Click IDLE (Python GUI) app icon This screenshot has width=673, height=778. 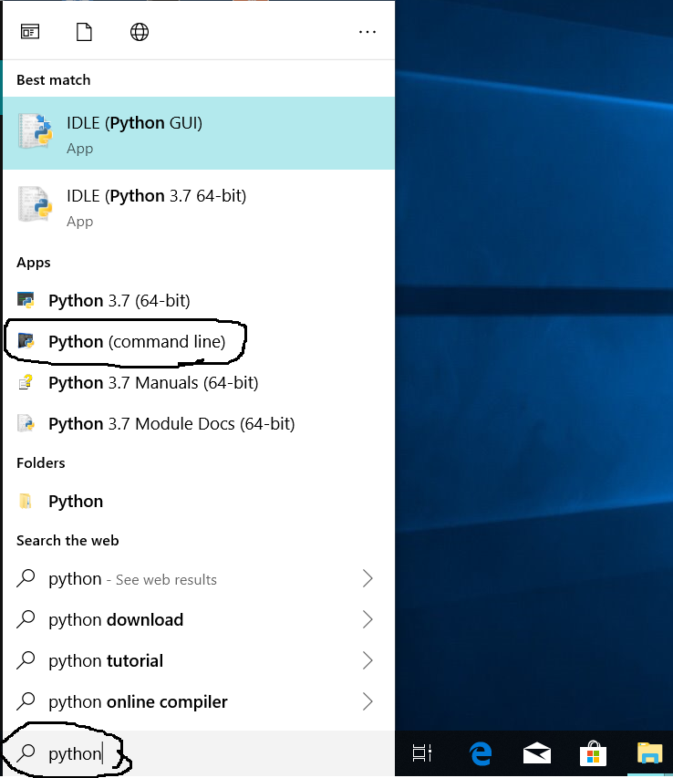pos(36,131)
